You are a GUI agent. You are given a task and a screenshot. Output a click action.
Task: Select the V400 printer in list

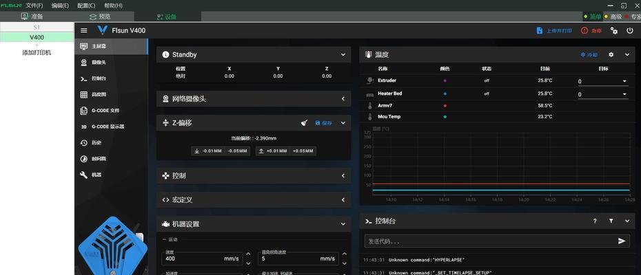(37, 37)
